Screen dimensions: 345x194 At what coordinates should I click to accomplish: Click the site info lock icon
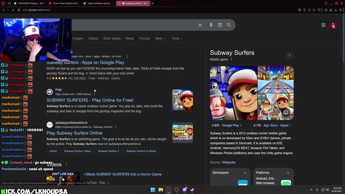coord(19,10)
